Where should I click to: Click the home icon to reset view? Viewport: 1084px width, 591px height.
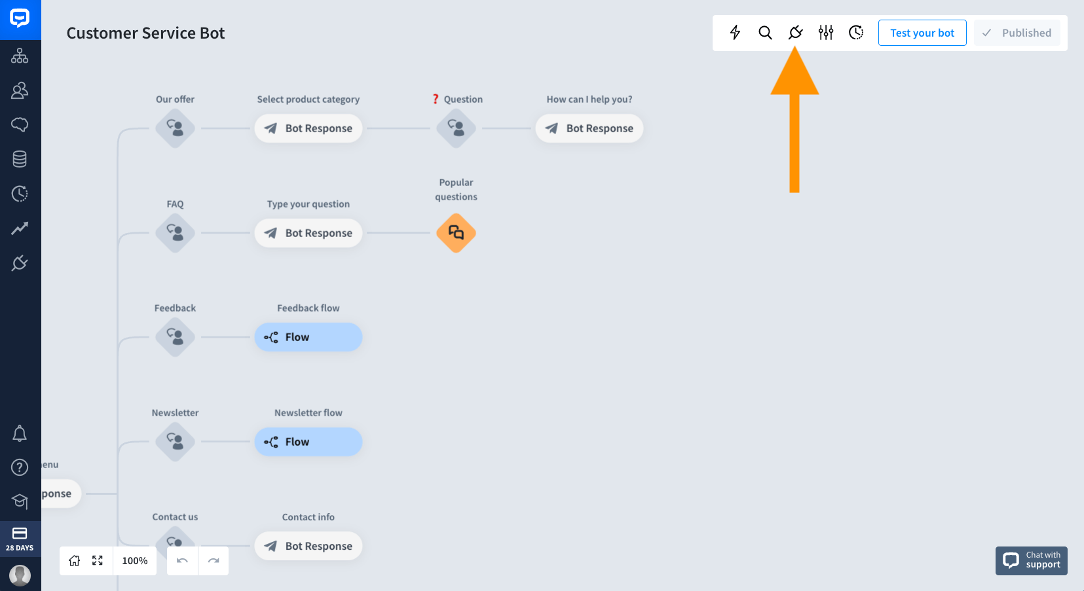[x=75, y=561]
